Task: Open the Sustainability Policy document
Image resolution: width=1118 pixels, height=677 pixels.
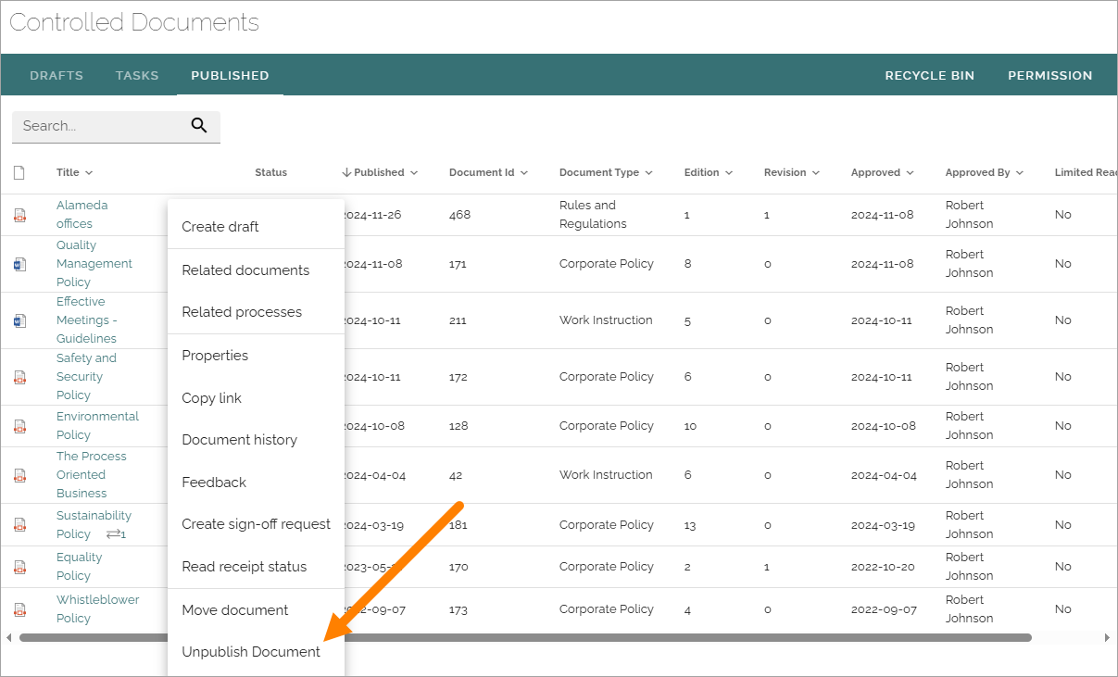Action: point(94,525)
